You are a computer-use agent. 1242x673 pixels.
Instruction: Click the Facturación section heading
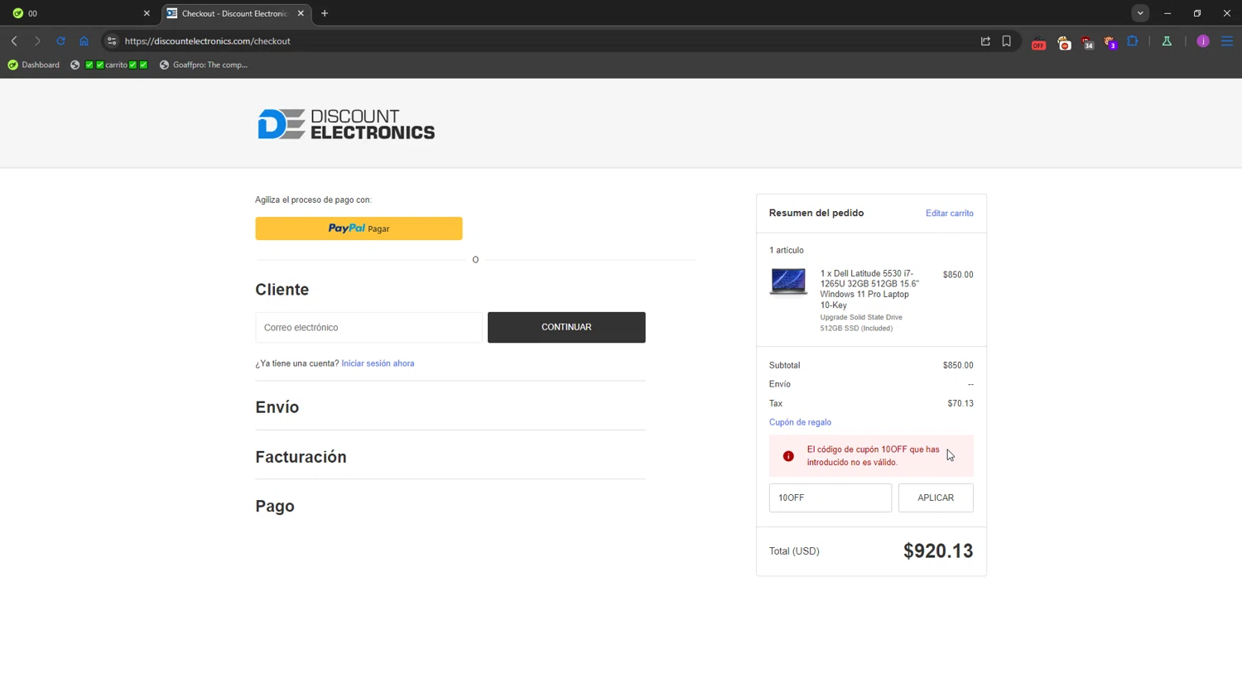coord(301,457)
